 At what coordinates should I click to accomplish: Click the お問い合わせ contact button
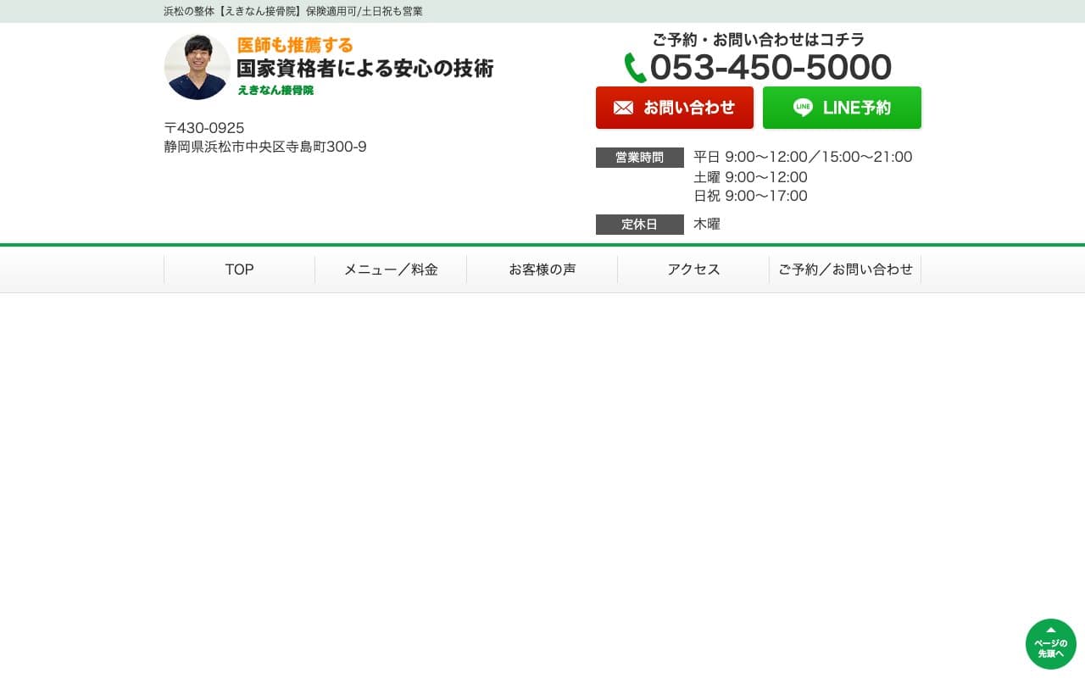(675, 108)
